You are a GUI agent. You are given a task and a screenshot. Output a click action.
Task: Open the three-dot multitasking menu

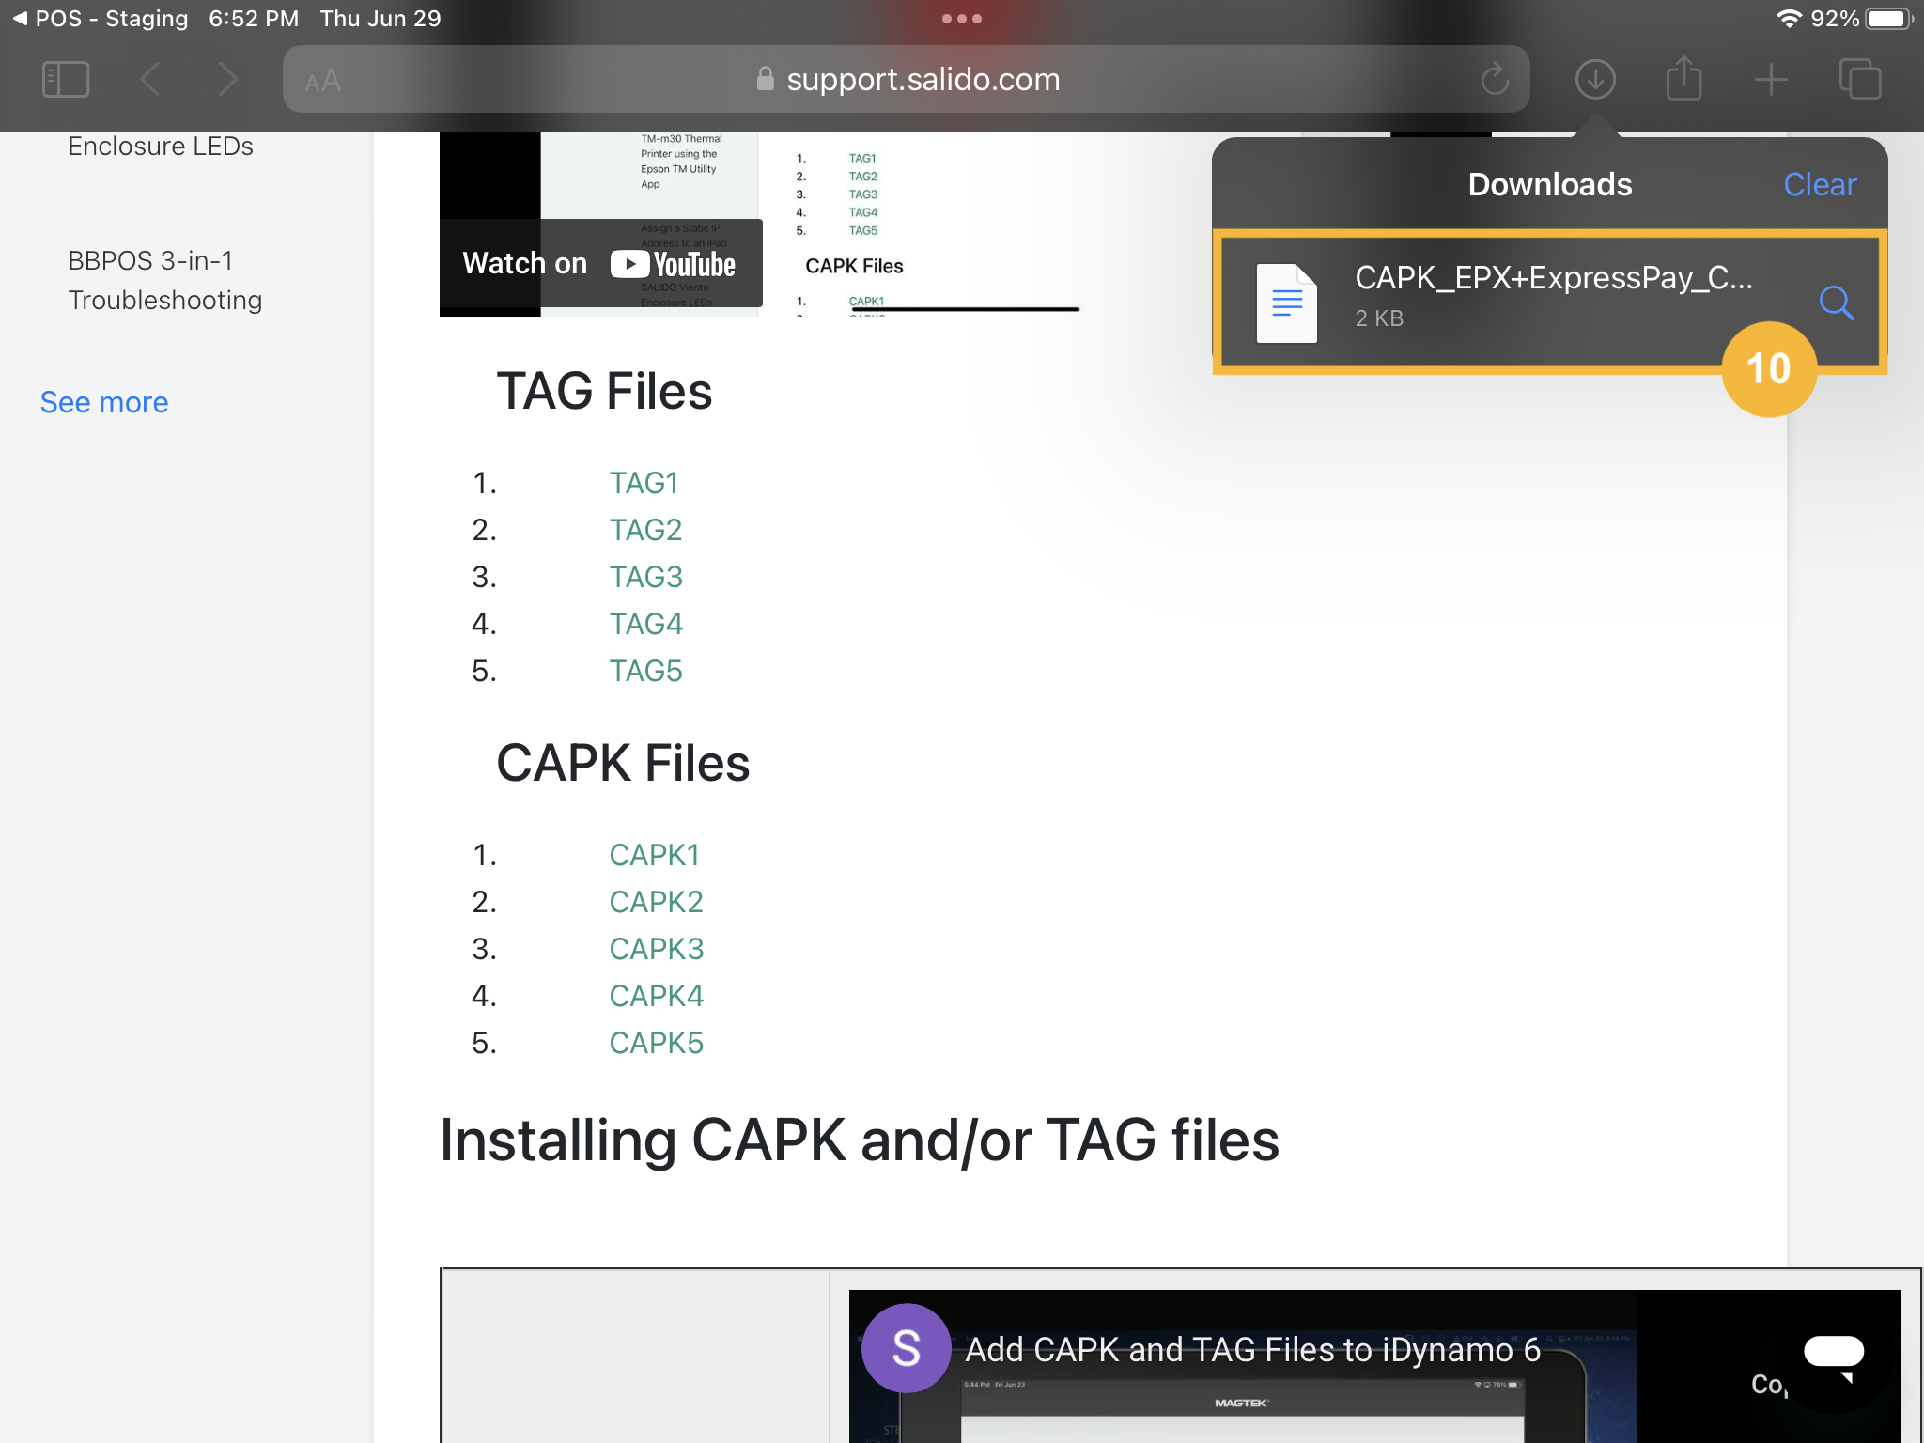(962, 19)
